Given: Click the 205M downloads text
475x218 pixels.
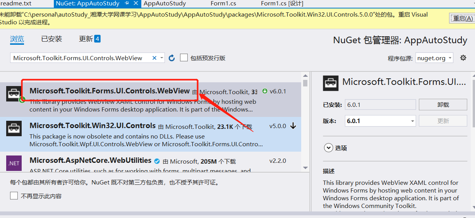Looking at the screenshot, I should point(219,161).
